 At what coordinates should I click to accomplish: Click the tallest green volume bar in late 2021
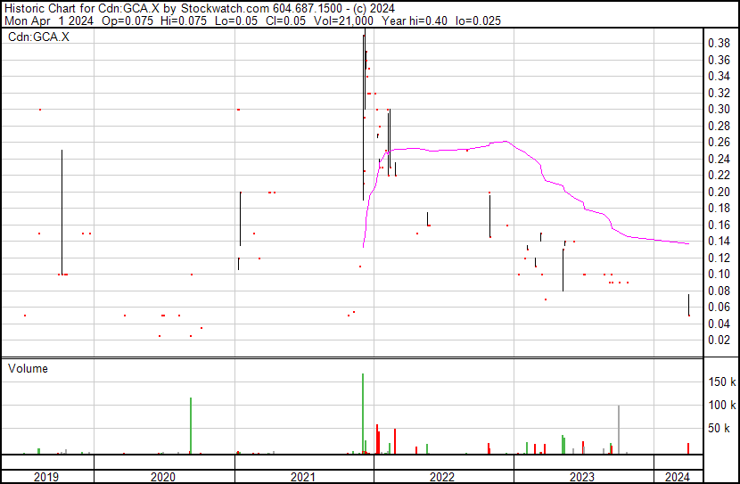coord(363,414)
